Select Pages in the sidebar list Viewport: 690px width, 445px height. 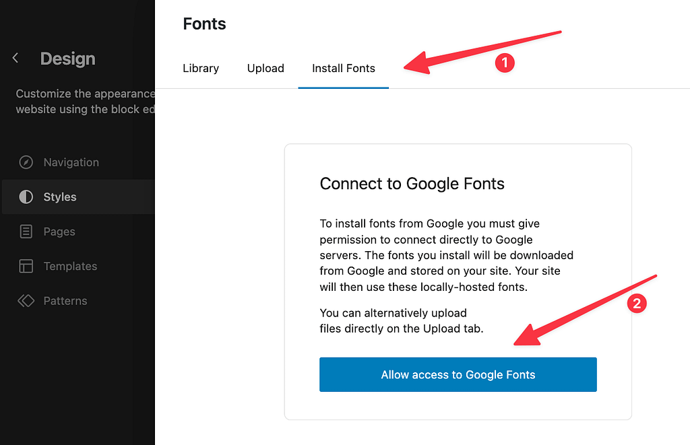59,231
